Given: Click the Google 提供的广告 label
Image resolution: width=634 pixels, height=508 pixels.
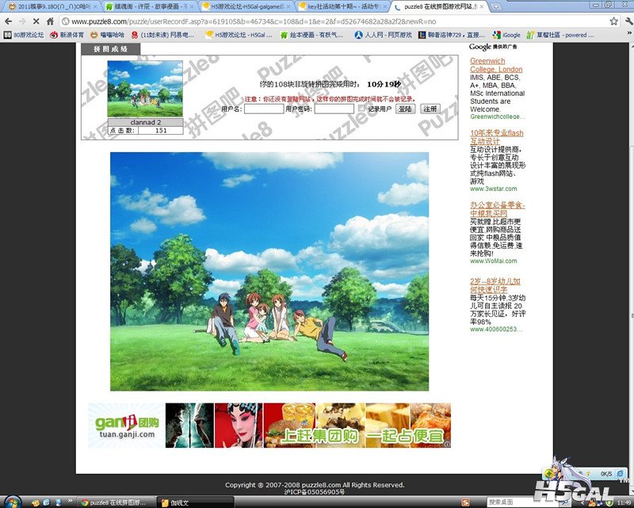Looking at the screenshot, I should pyautogui.click(x=493, y=47).
